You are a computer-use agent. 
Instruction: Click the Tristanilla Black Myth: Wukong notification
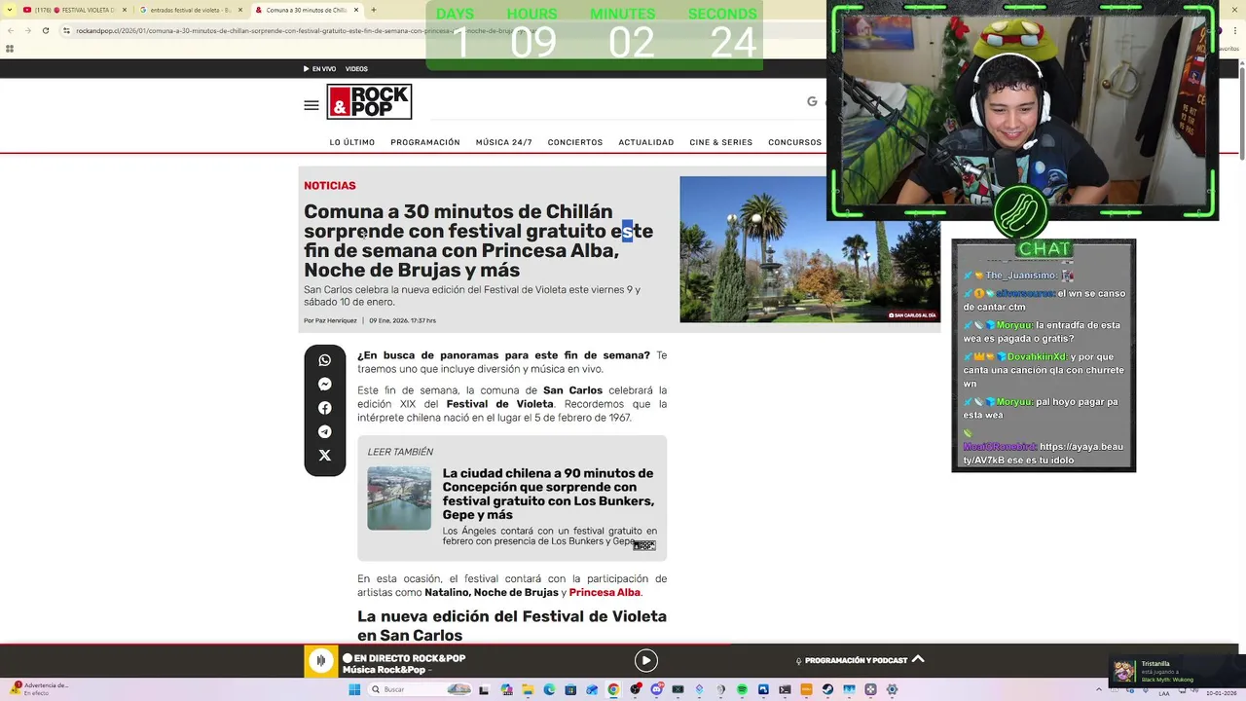[x=1176, y=671]
